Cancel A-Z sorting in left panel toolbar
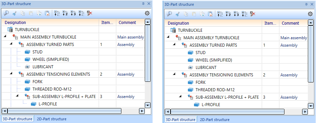Image resolution: width=316 pixels, height=123 pixels. click(90, 13)
